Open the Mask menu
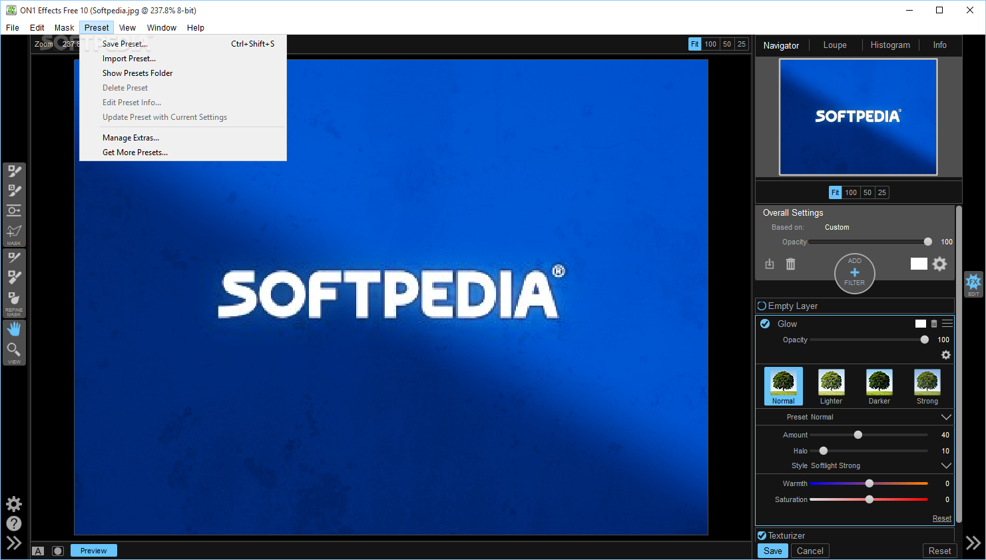The width and height of the screenshot is (986, 560). (65, 27)
